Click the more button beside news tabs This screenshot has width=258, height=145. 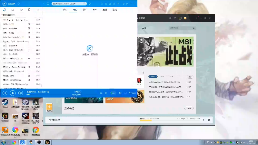coord(190,77)
